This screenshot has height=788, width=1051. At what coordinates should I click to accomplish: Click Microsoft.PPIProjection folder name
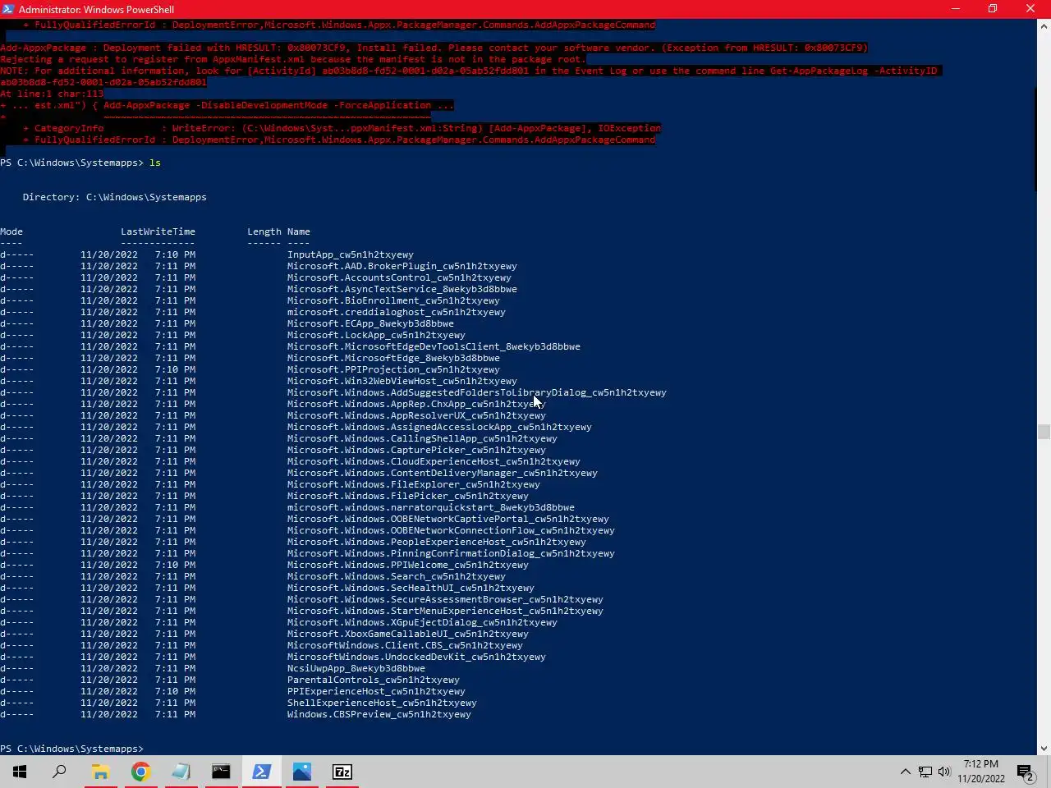click(393, 369)
